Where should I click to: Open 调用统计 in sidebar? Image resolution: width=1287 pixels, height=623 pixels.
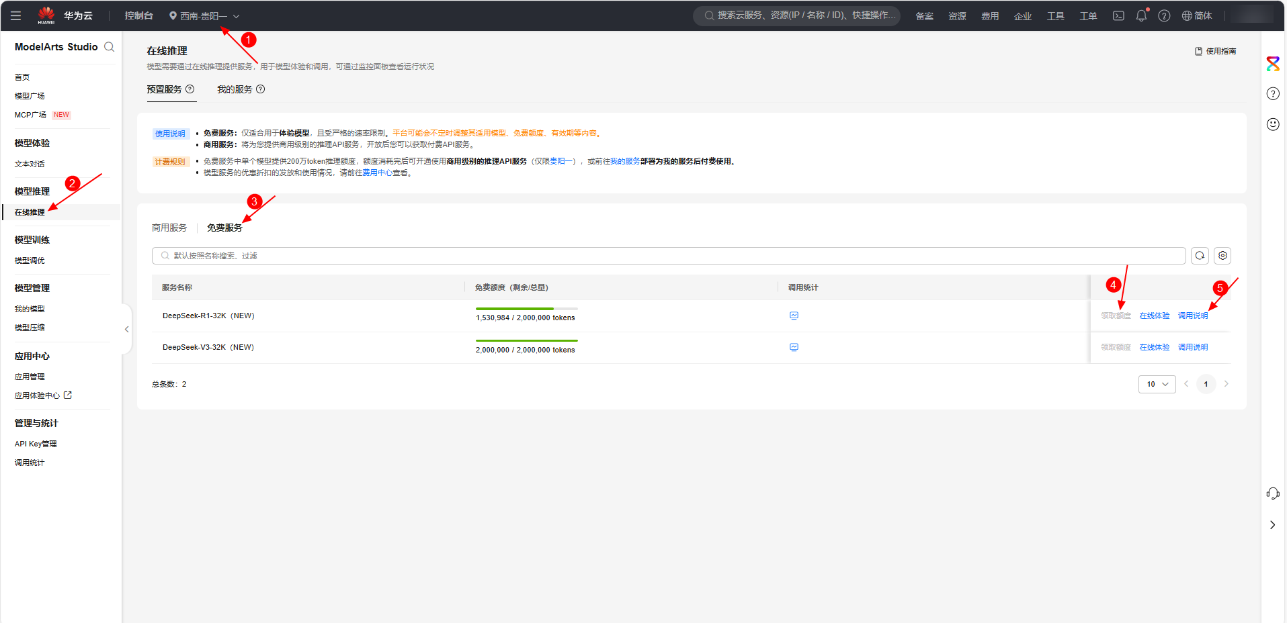tap(30, 463)
